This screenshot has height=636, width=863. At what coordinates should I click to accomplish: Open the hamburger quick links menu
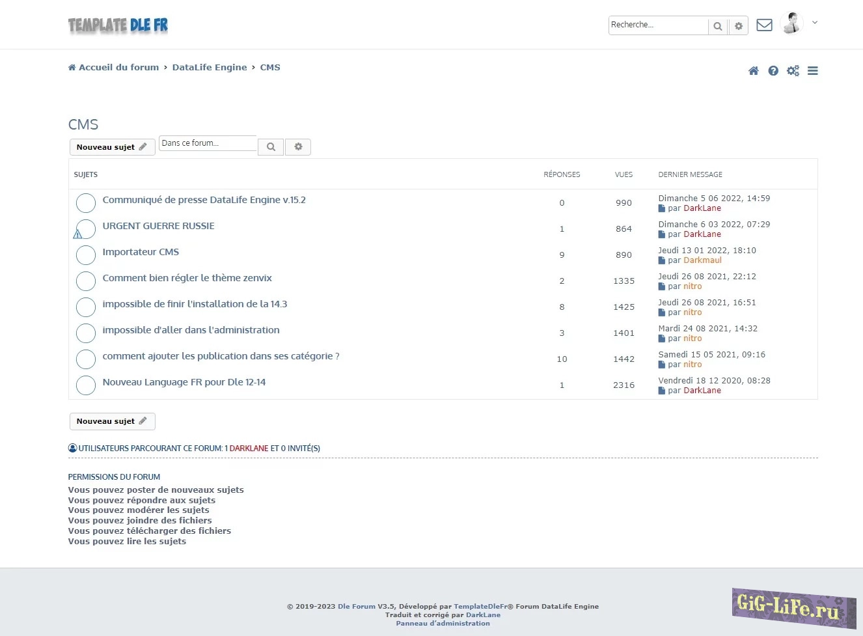[813, 71]
